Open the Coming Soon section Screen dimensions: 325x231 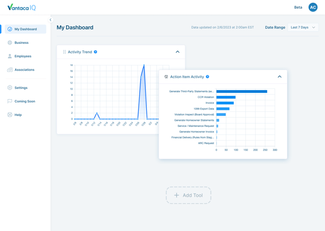[24, 101]
